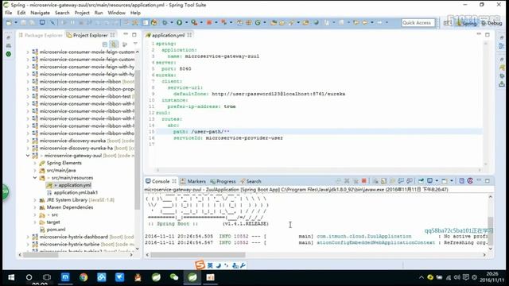Click the red Stop toolbar icon
Screen dimensions: 509x286
coord(209,23)
